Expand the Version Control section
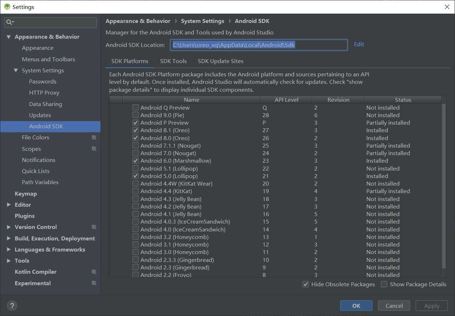Screen dimensions: 455x316 click(9, 227)
